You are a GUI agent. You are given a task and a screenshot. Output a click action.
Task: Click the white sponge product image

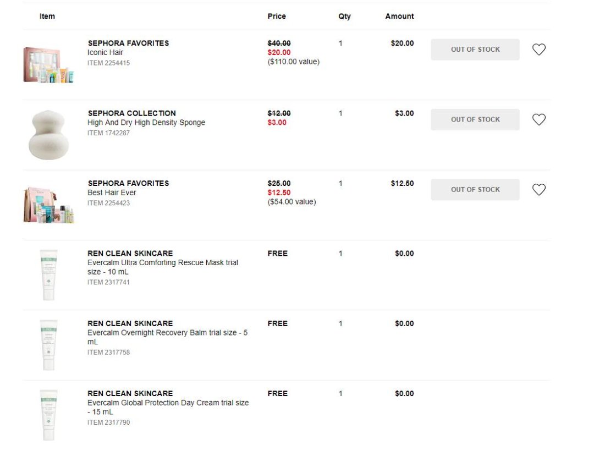[x=48, y=135]
